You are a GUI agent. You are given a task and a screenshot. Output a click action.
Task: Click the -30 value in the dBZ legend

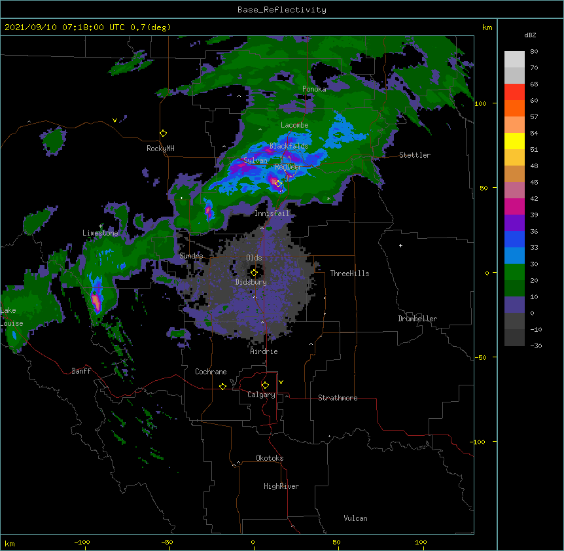click(536, 346)
